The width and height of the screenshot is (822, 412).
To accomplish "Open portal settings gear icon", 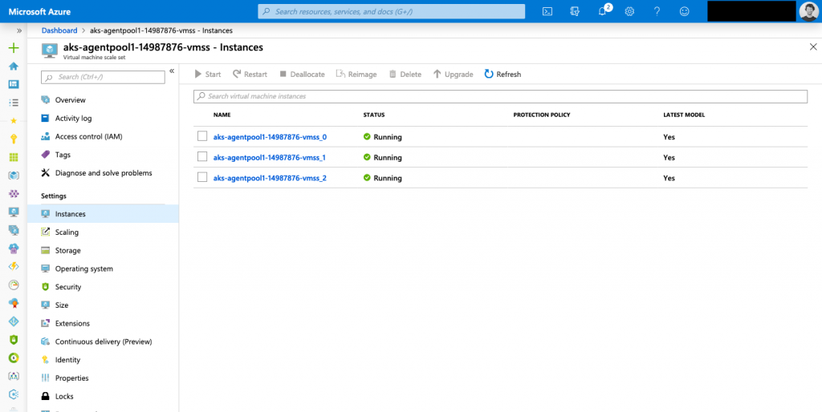I will pyautogui.click(x=629, y=11).
